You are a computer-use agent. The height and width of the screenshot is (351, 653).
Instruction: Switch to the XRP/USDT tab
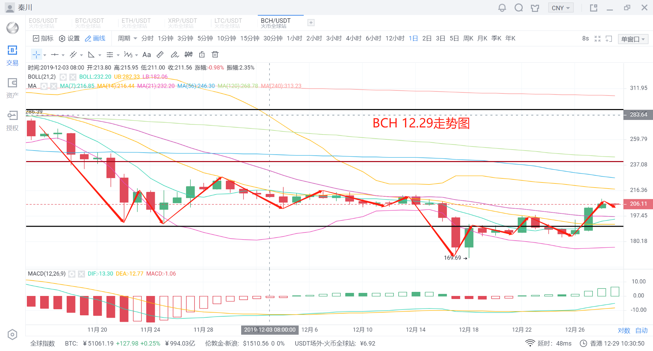pos(182,23)
